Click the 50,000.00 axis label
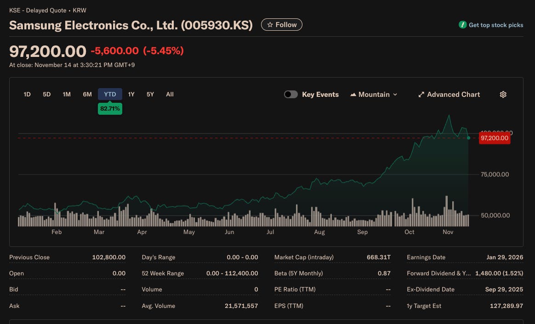Viewport: 535px width, 324px height. pyautogui.click(x=495, y=215)
